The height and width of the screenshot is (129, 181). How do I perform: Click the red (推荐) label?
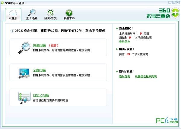[54, 45]
